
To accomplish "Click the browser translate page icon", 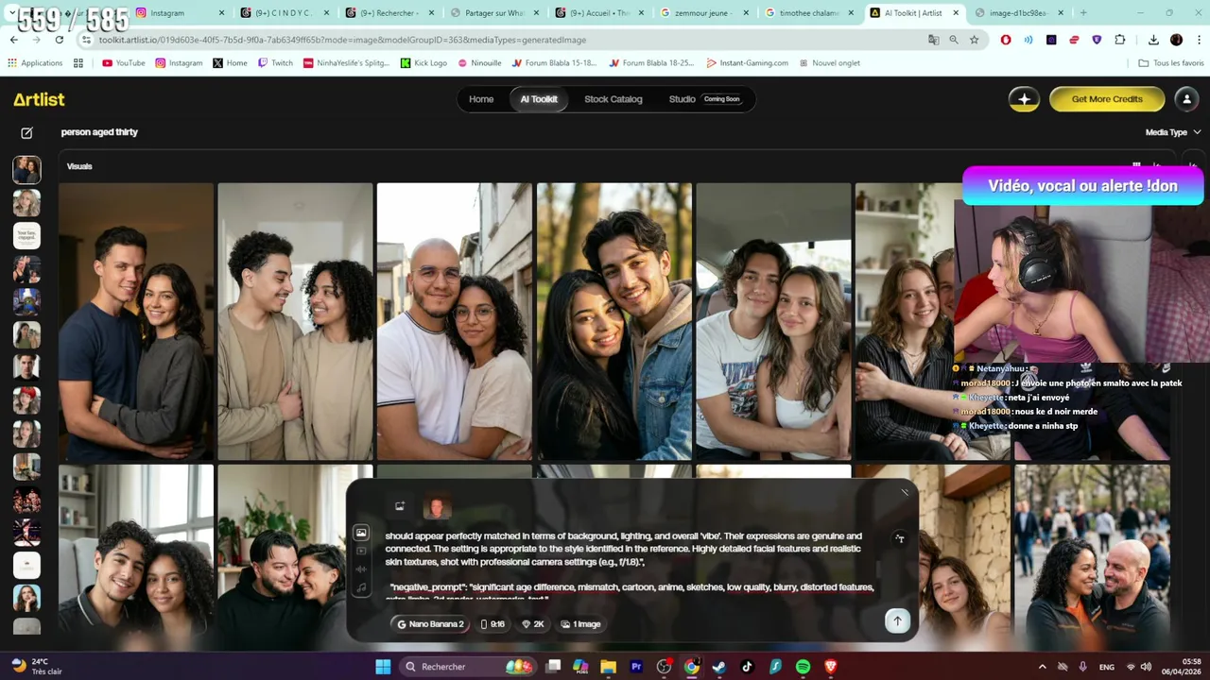I will 933,40.
